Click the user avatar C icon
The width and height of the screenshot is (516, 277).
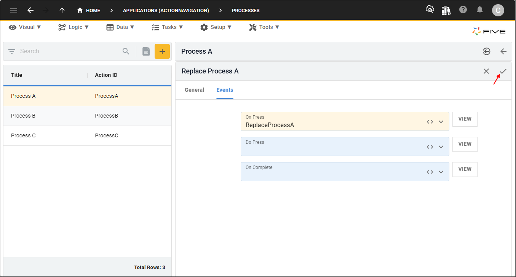tap(498, 10)
